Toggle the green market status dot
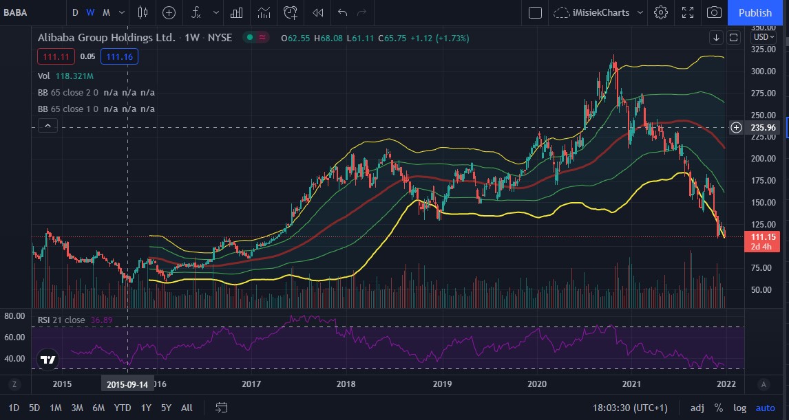 pyautogui.click(x=250, y=37)
